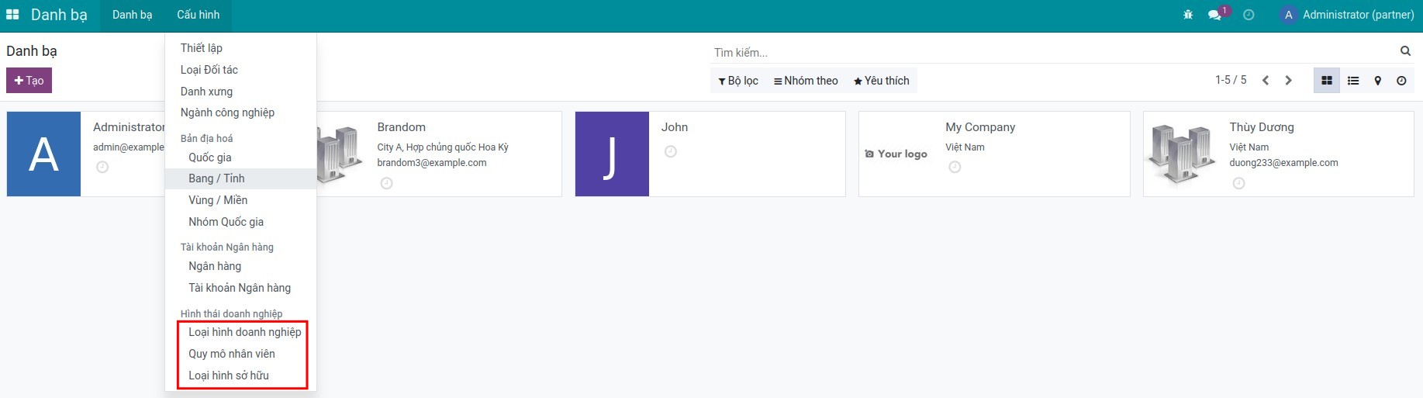This screenshot has height=398, width=1423.
Task: Switch to kanban view
Action: pyautogui.click(x=1327, y=81)
